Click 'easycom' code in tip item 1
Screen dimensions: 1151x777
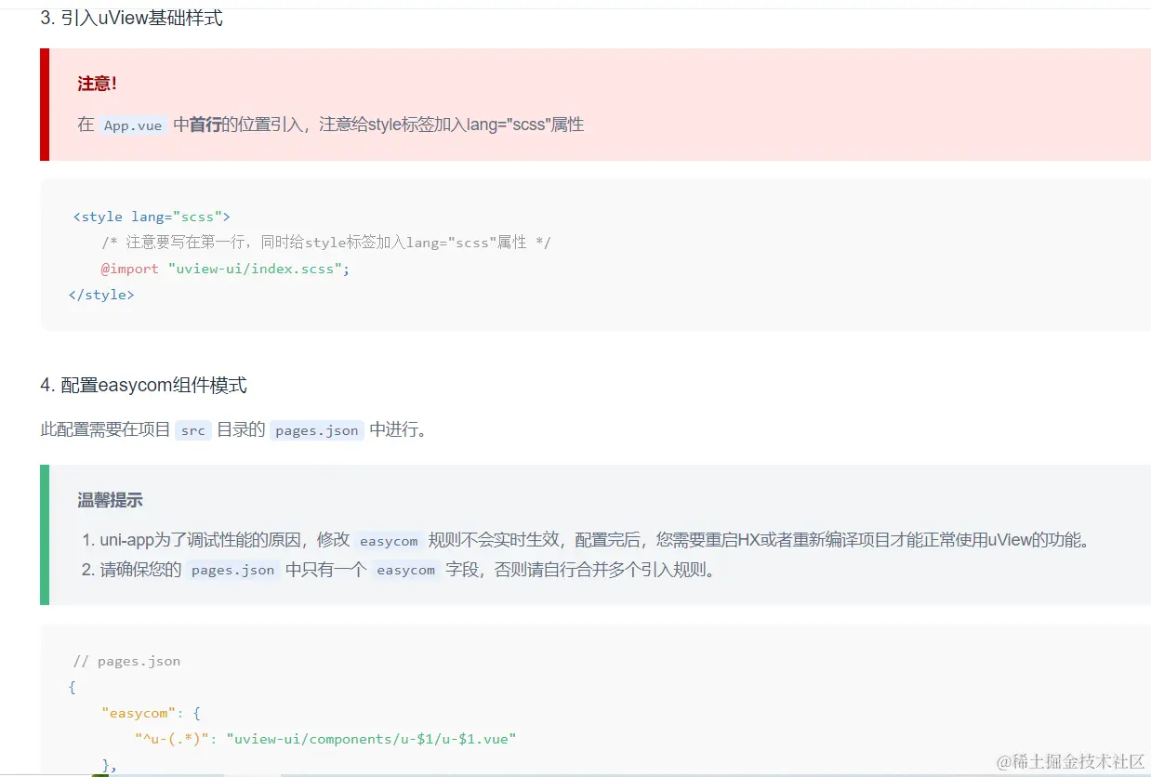(x=389, y=540)
